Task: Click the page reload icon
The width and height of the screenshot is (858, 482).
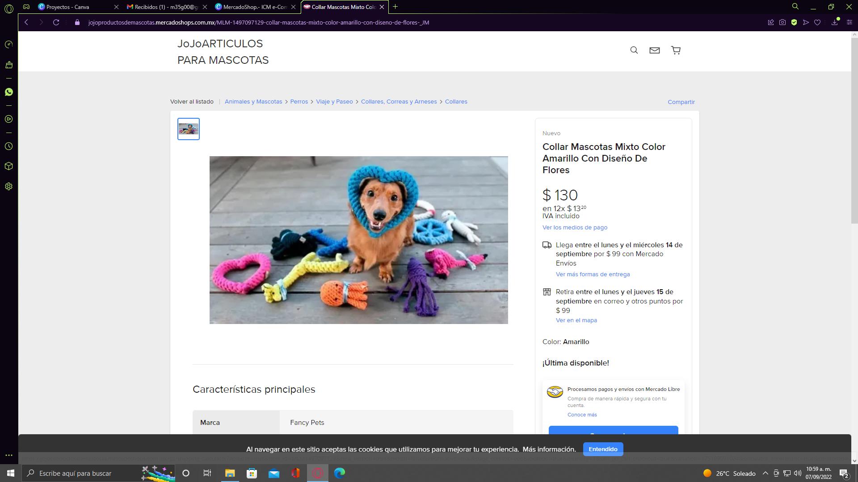Action: point(56,22)
